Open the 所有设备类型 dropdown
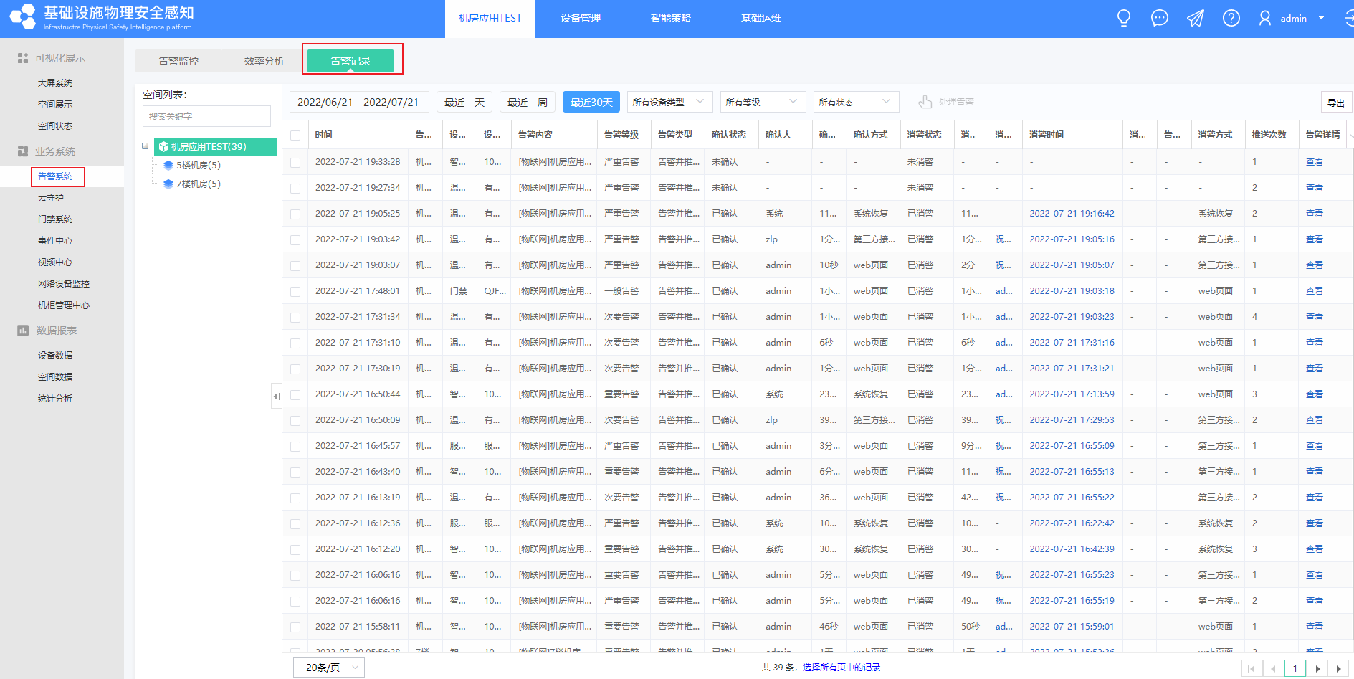The width and height of the screenshot is (1354, 679). click(669, 102)
